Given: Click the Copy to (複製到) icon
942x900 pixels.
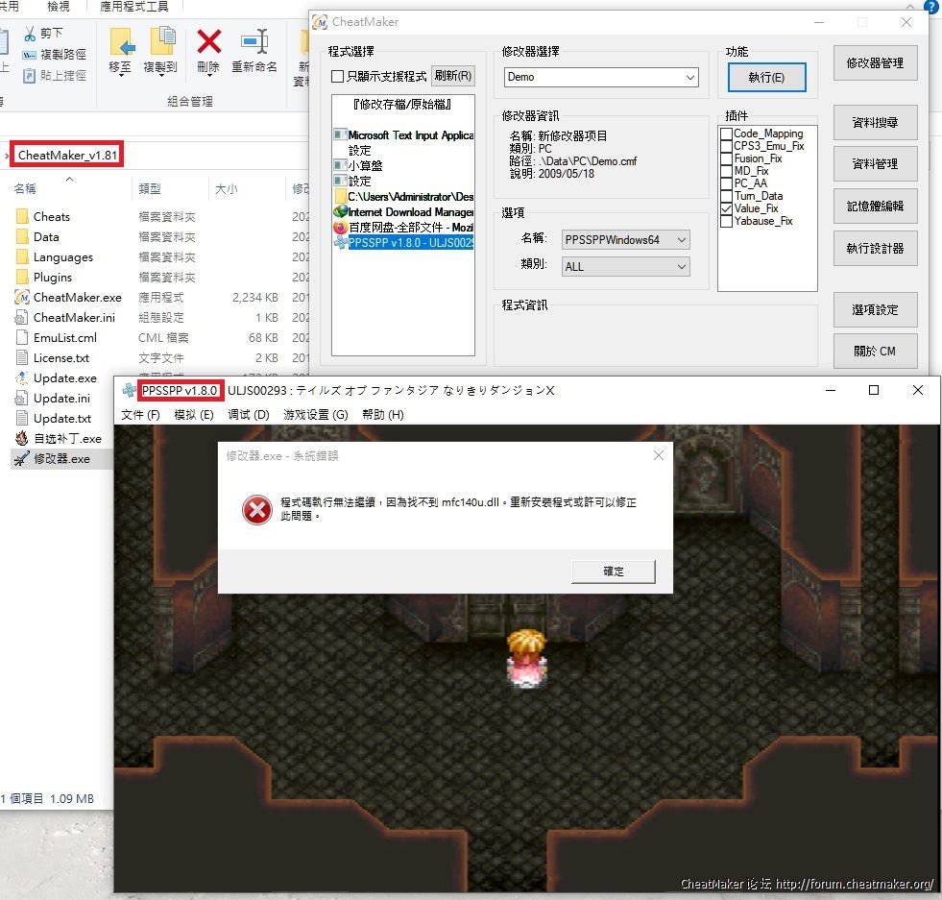Looking at the screenshot, I should pyautogui.click(x=160, y=43).
